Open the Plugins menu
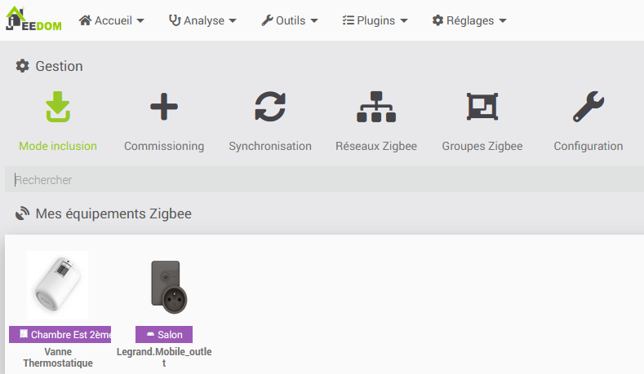Image resolution: width=644 pixels, height=374 pixels. coord(375,20)
